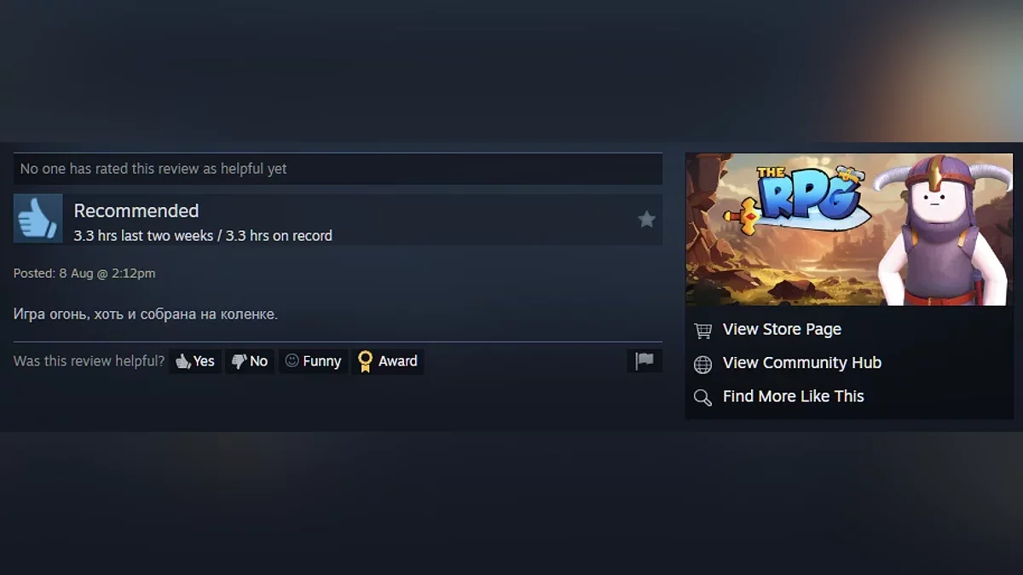This screenshot has height=575, width=1023.
Task: Click the magnifying glass icon under Community Hub
Action: (702, 397)
